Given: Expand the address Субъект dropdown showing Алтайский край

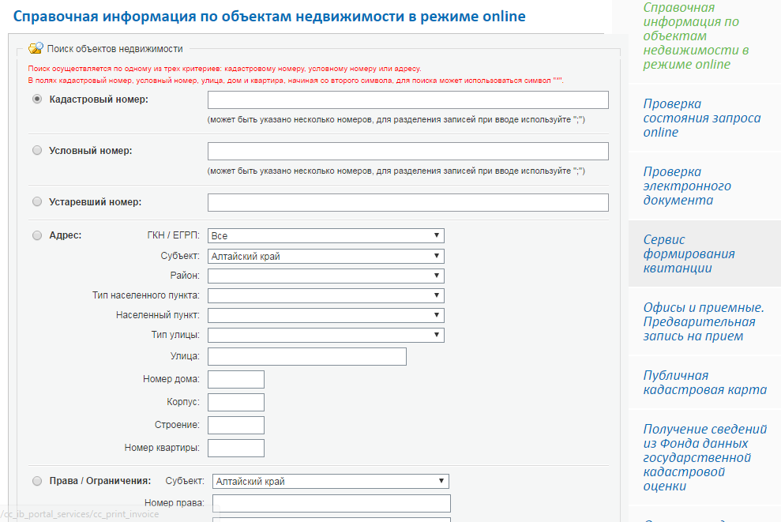Looking at the screenshot, I should click(x=325, y=257).
